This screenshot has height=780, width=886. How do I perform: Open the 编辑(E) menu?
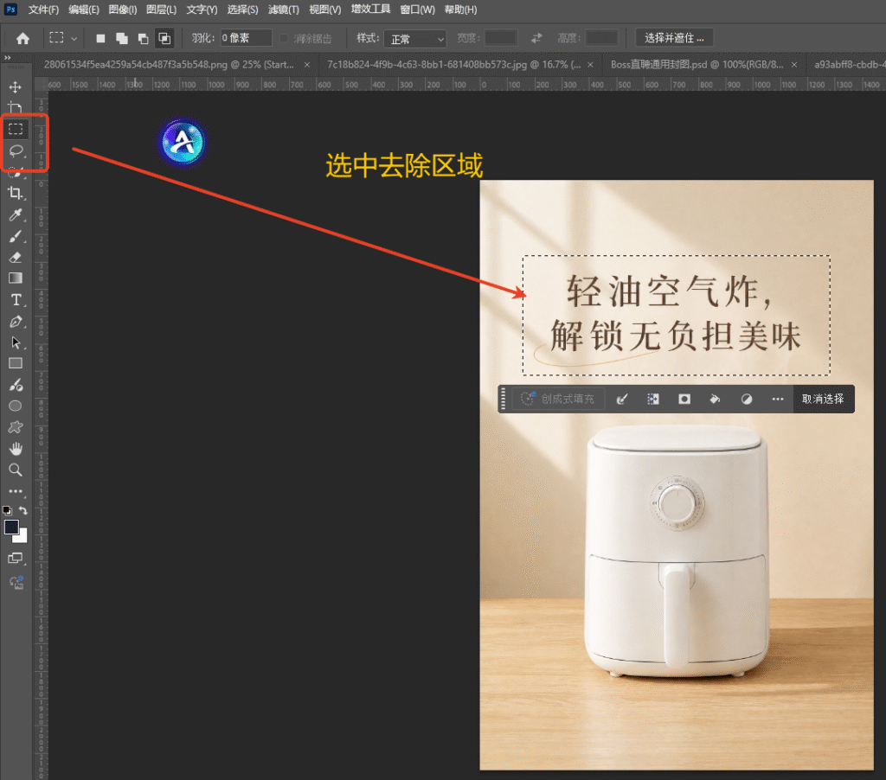click(x=84, y=10)
